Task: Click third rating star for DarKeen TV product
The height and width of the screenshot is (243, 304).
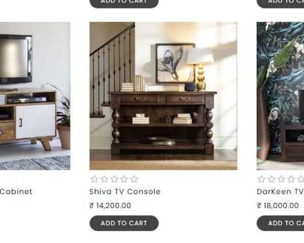Action: tap(281, 179)
